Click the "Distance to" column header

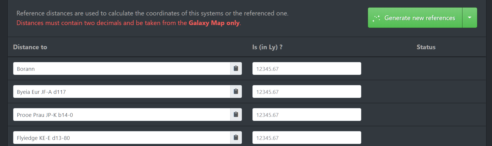[30, 47]
